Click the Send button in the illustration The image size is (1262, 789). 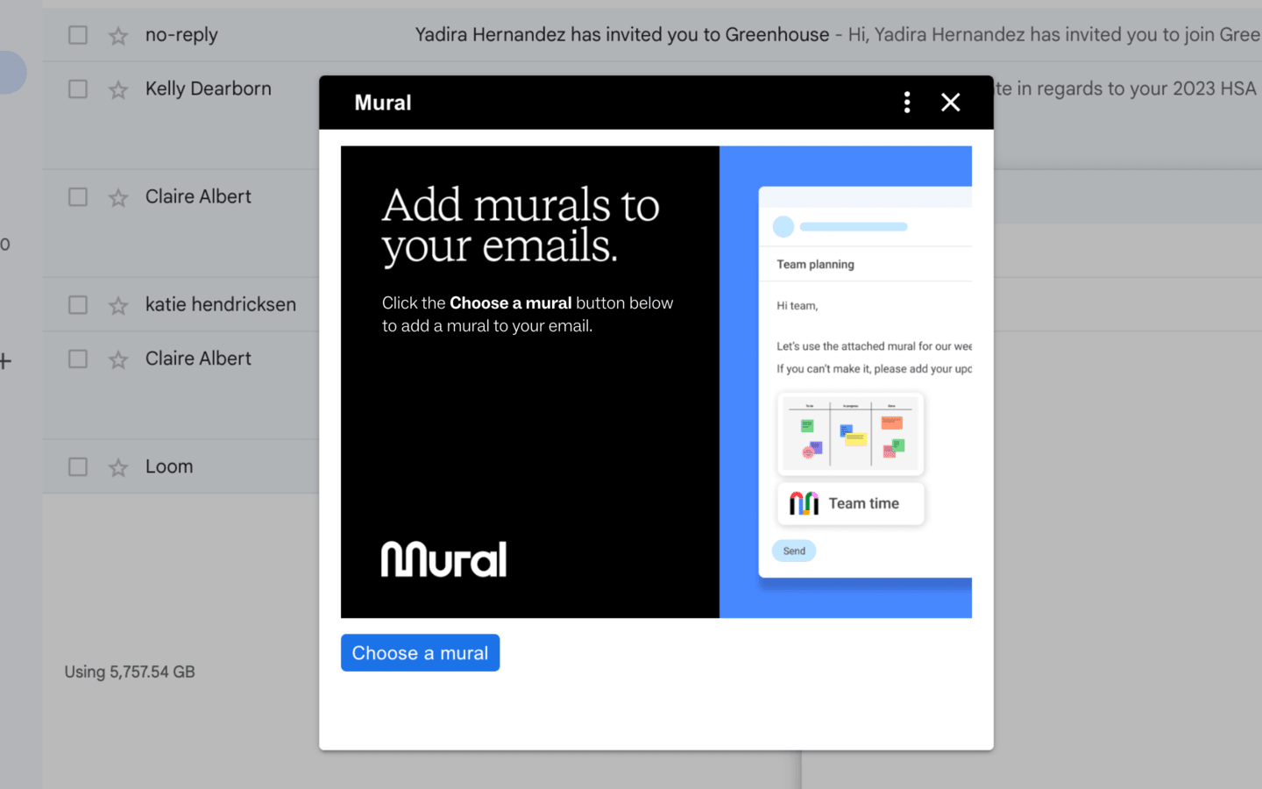click(x=794, y=551)
